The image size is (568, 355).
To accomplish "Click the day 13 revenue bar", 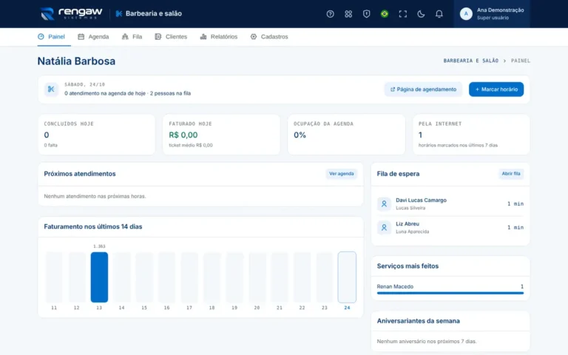I will [x=99, y=277].
